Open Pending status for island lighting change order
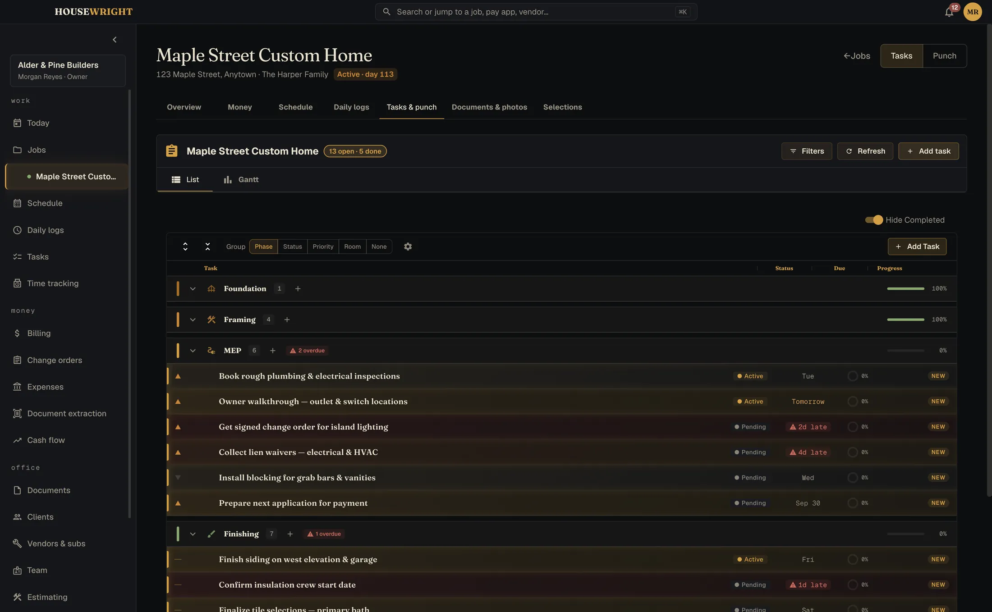The width and height of the screenshot is (992, 612). pyautogui.click(x=750, y=427)
